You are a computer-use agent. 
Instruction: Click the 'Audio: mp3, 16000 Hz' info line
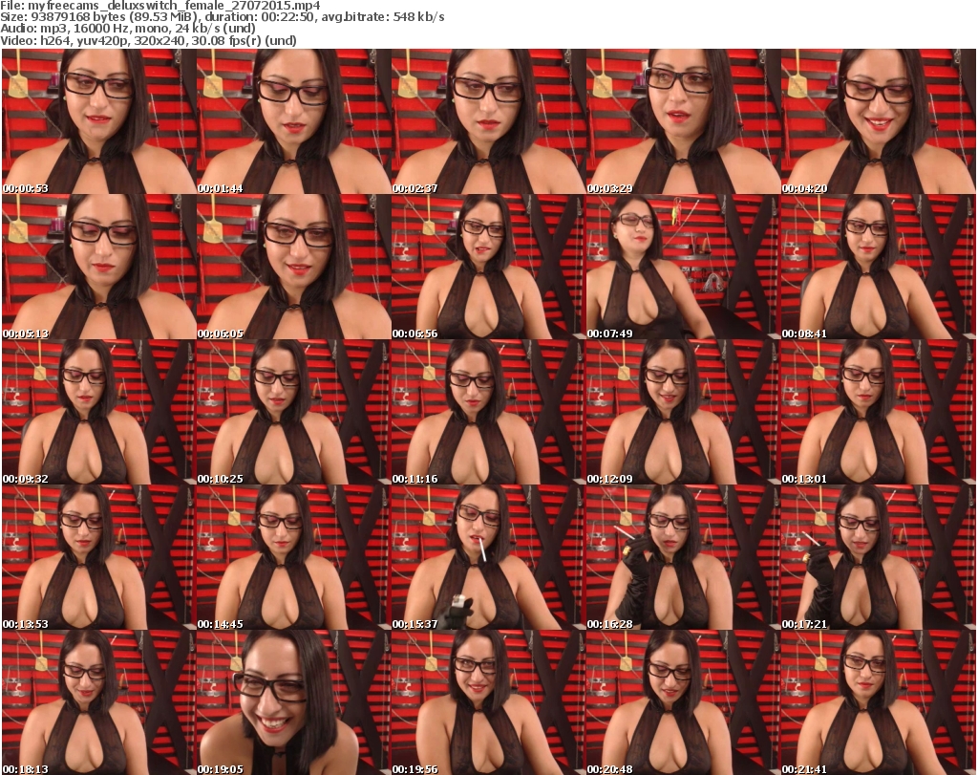[128, 29]
